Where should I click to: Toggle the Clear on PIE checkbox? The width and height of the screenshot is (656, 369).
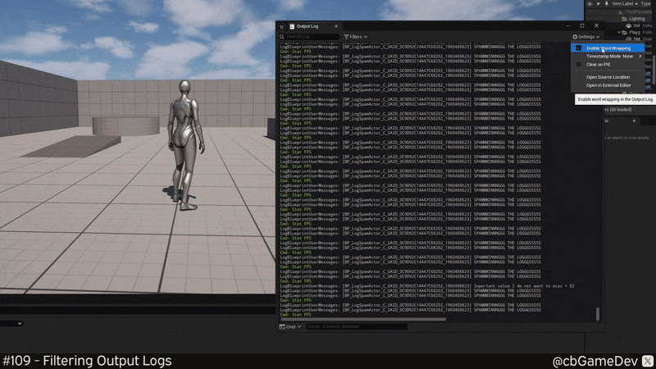579,65
